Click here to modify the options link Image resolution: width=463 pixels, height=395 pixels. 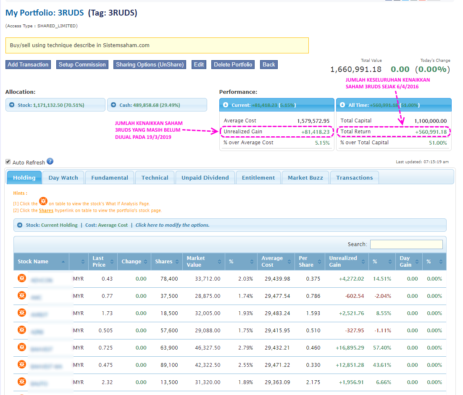tap(172, 225)
